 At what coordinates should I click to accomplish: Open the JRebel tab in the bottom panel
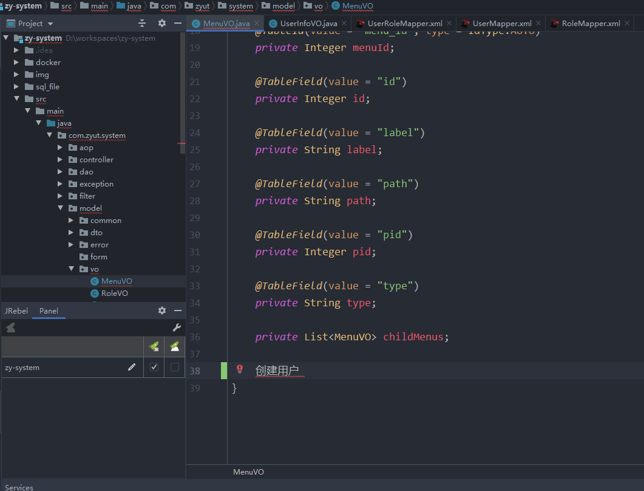point(16,311)
